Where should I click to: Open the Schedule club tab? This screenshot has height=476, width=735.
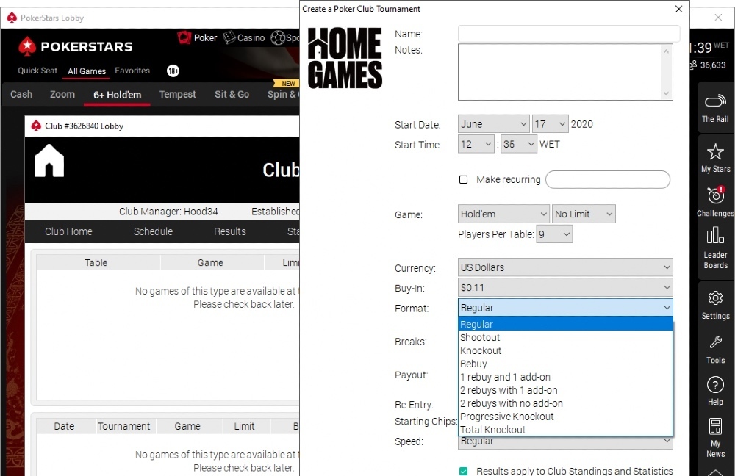coord(153,231)
